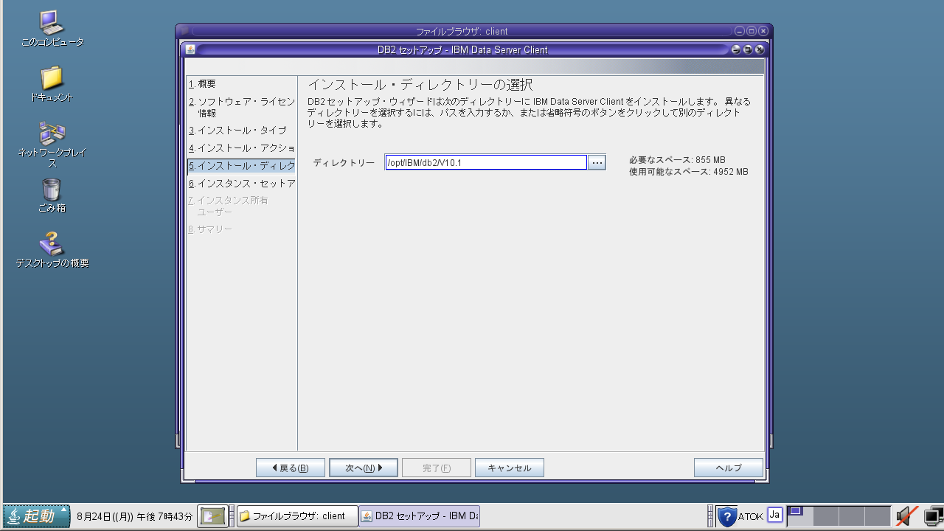This screenshot has width=944, height=531.
Task: Go to step 6. インスタンス・セットアップ
Action: tap(241, 184)
